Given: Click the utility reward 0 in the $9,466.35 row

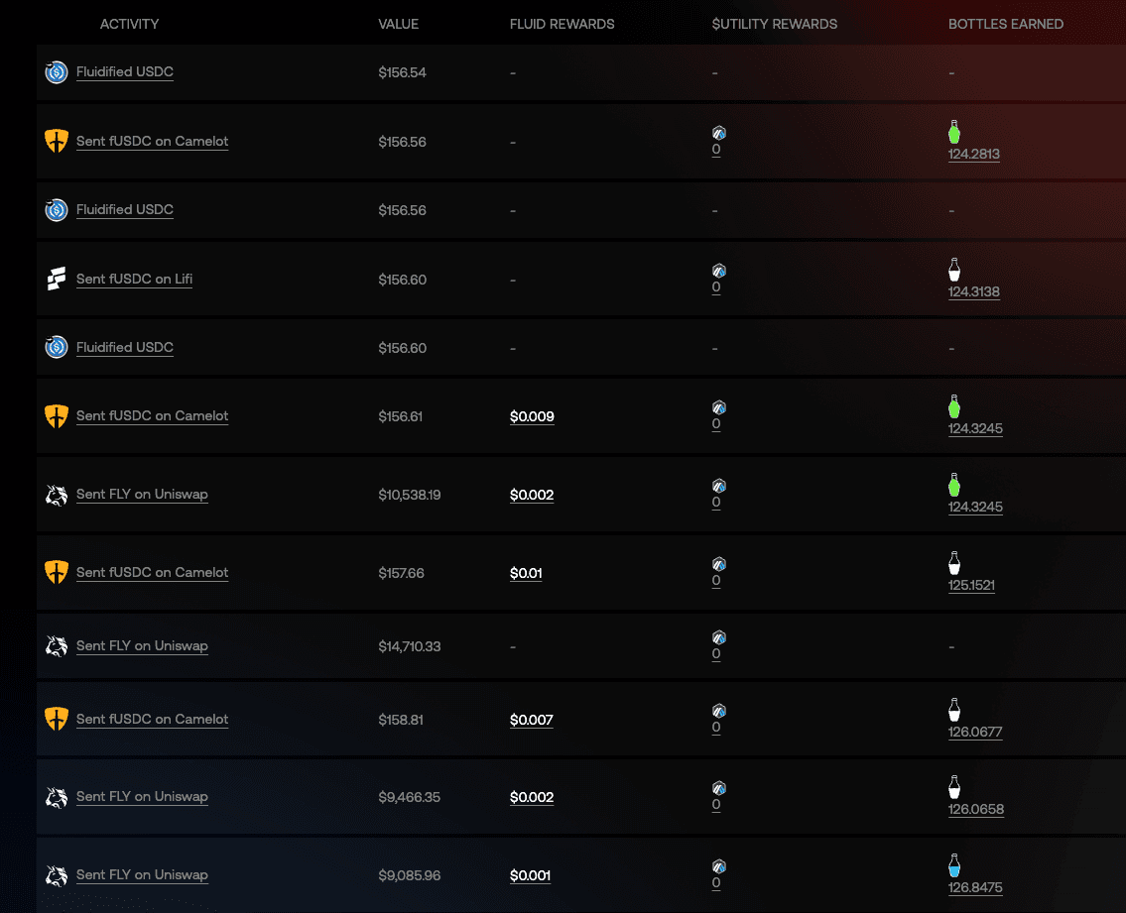Looking at the screenshot, I should [x=716, y=805].
